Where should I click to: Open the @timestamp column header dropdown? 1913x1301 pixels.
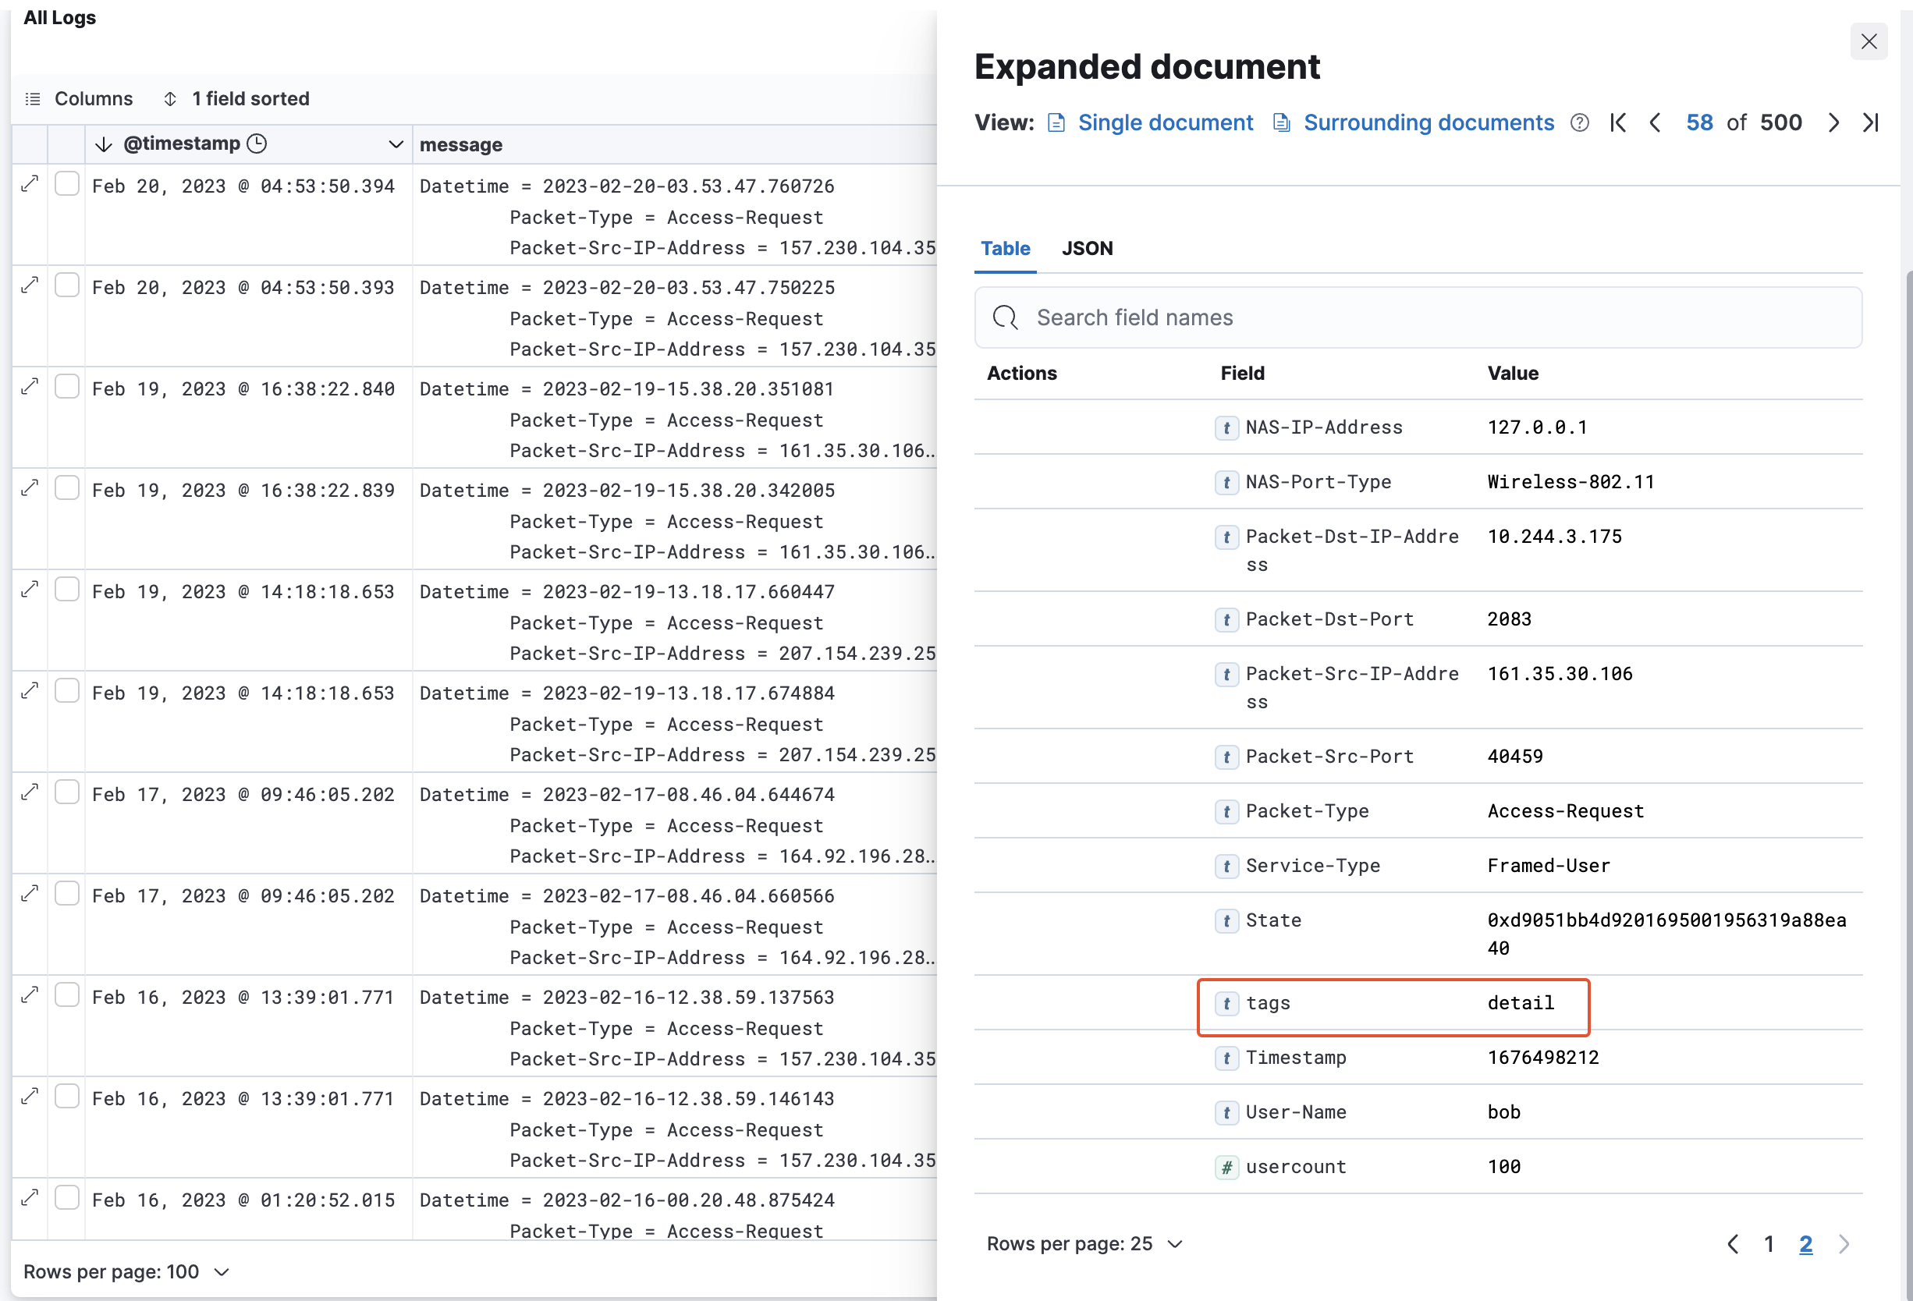[395, 145]
